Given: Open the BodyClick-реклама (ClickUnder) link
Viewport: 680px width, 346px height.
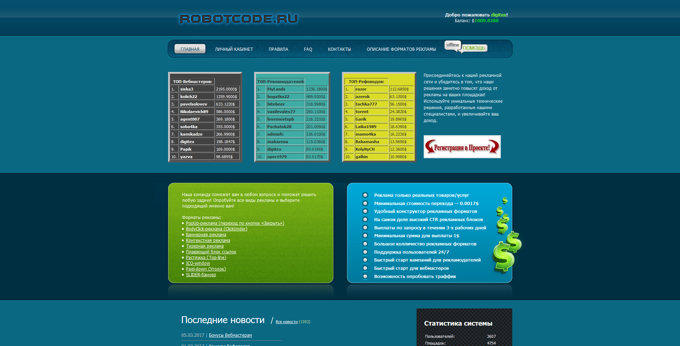Looking at the screenshot, I should click(217, 229).
